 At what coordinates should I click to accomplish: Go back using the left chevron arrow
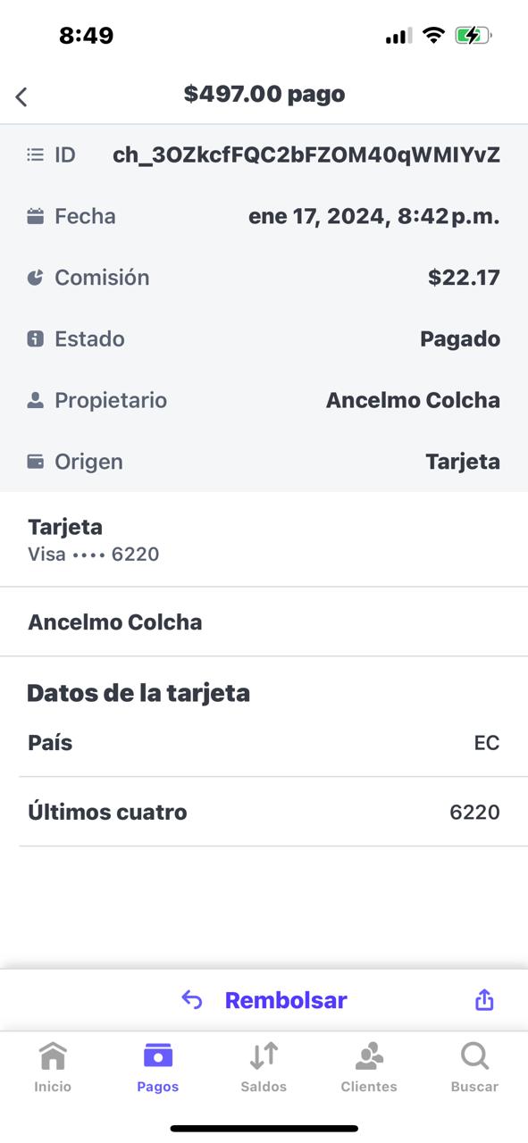(x=21, y=96)
